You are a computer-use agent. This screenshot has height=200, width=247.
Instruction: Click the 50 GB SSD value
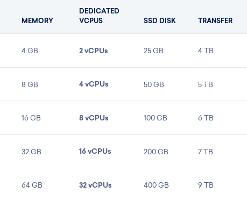[x=154, y=84]
